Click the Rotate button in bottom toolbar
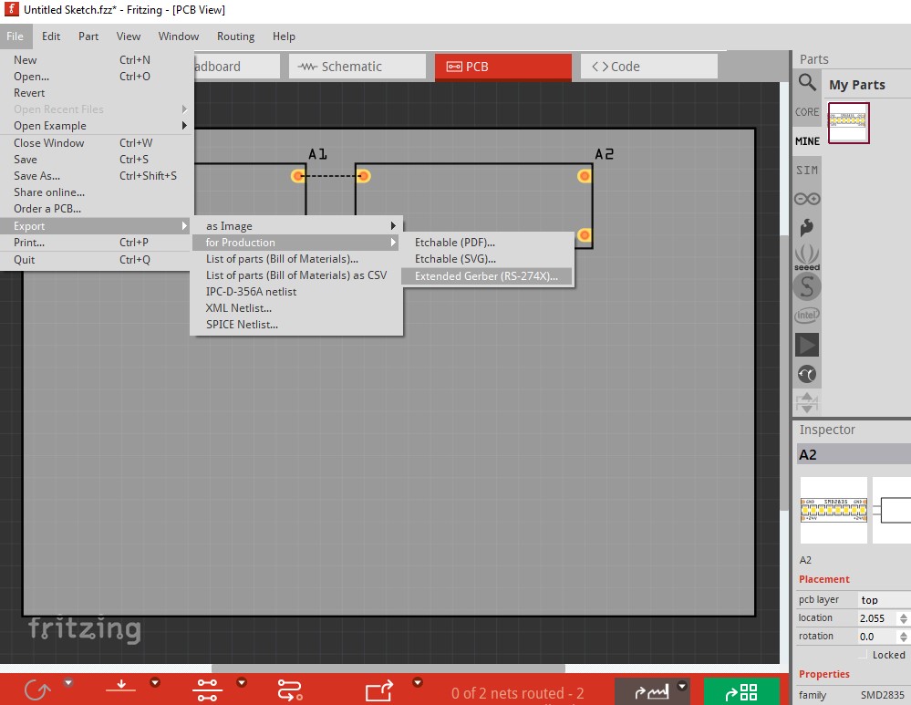 37,690
